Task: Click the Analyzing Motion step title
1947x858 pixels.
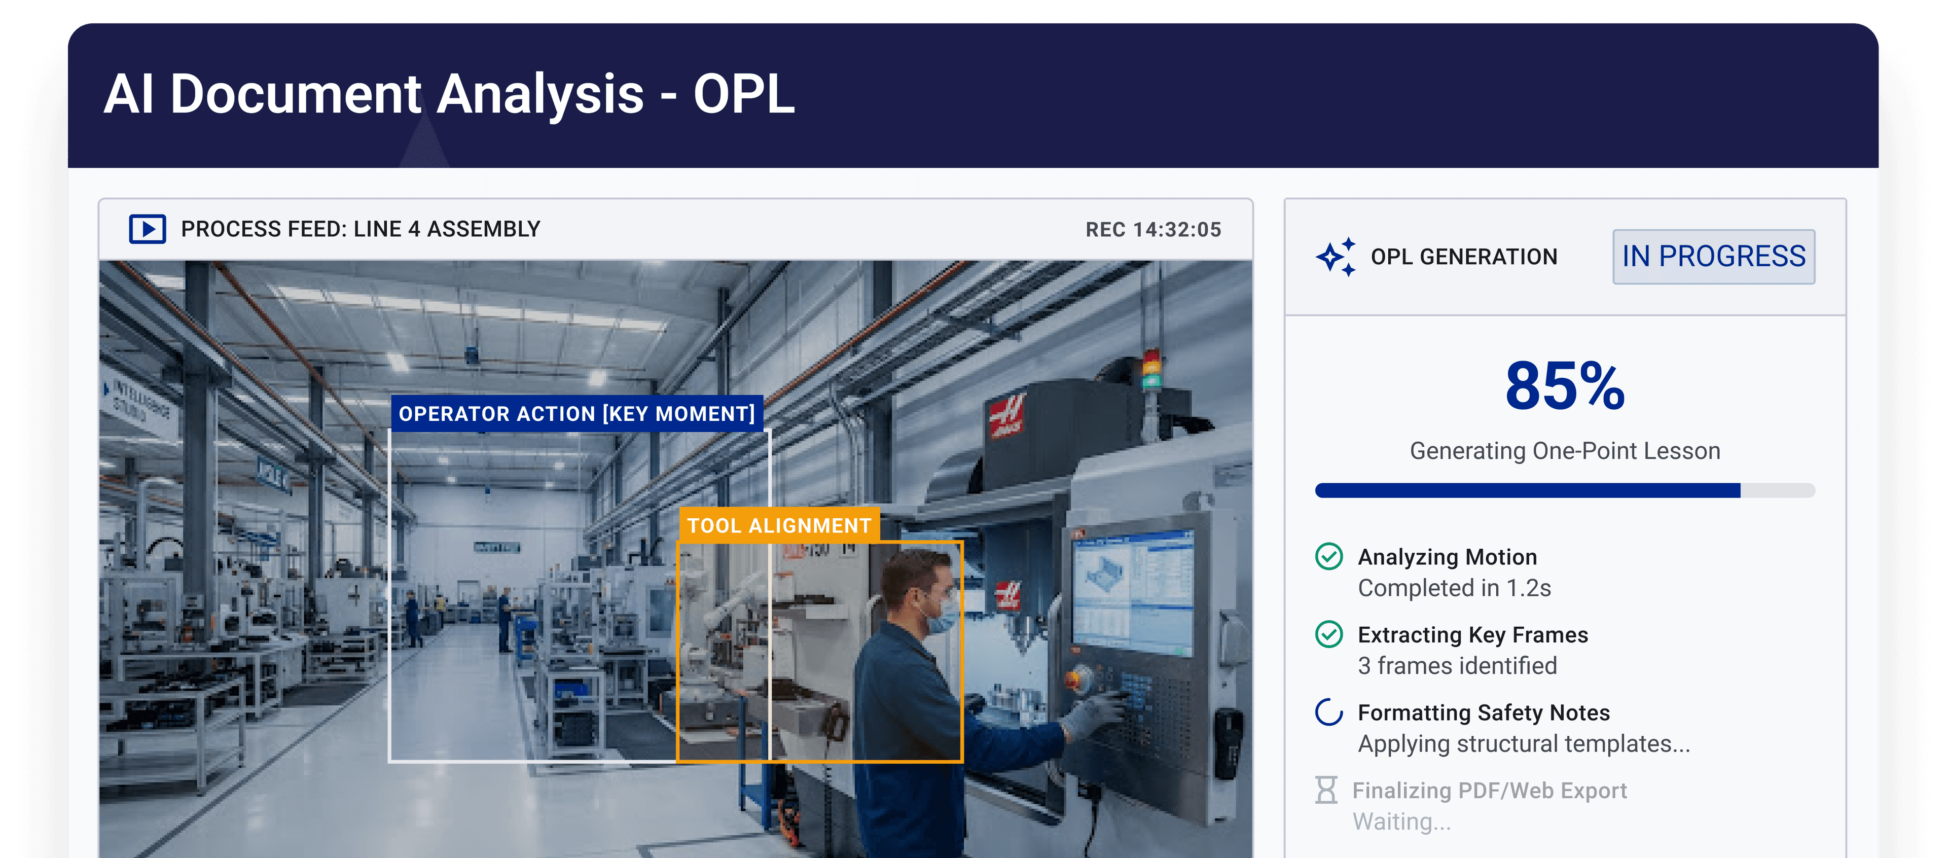Action: pos(1448,557)
